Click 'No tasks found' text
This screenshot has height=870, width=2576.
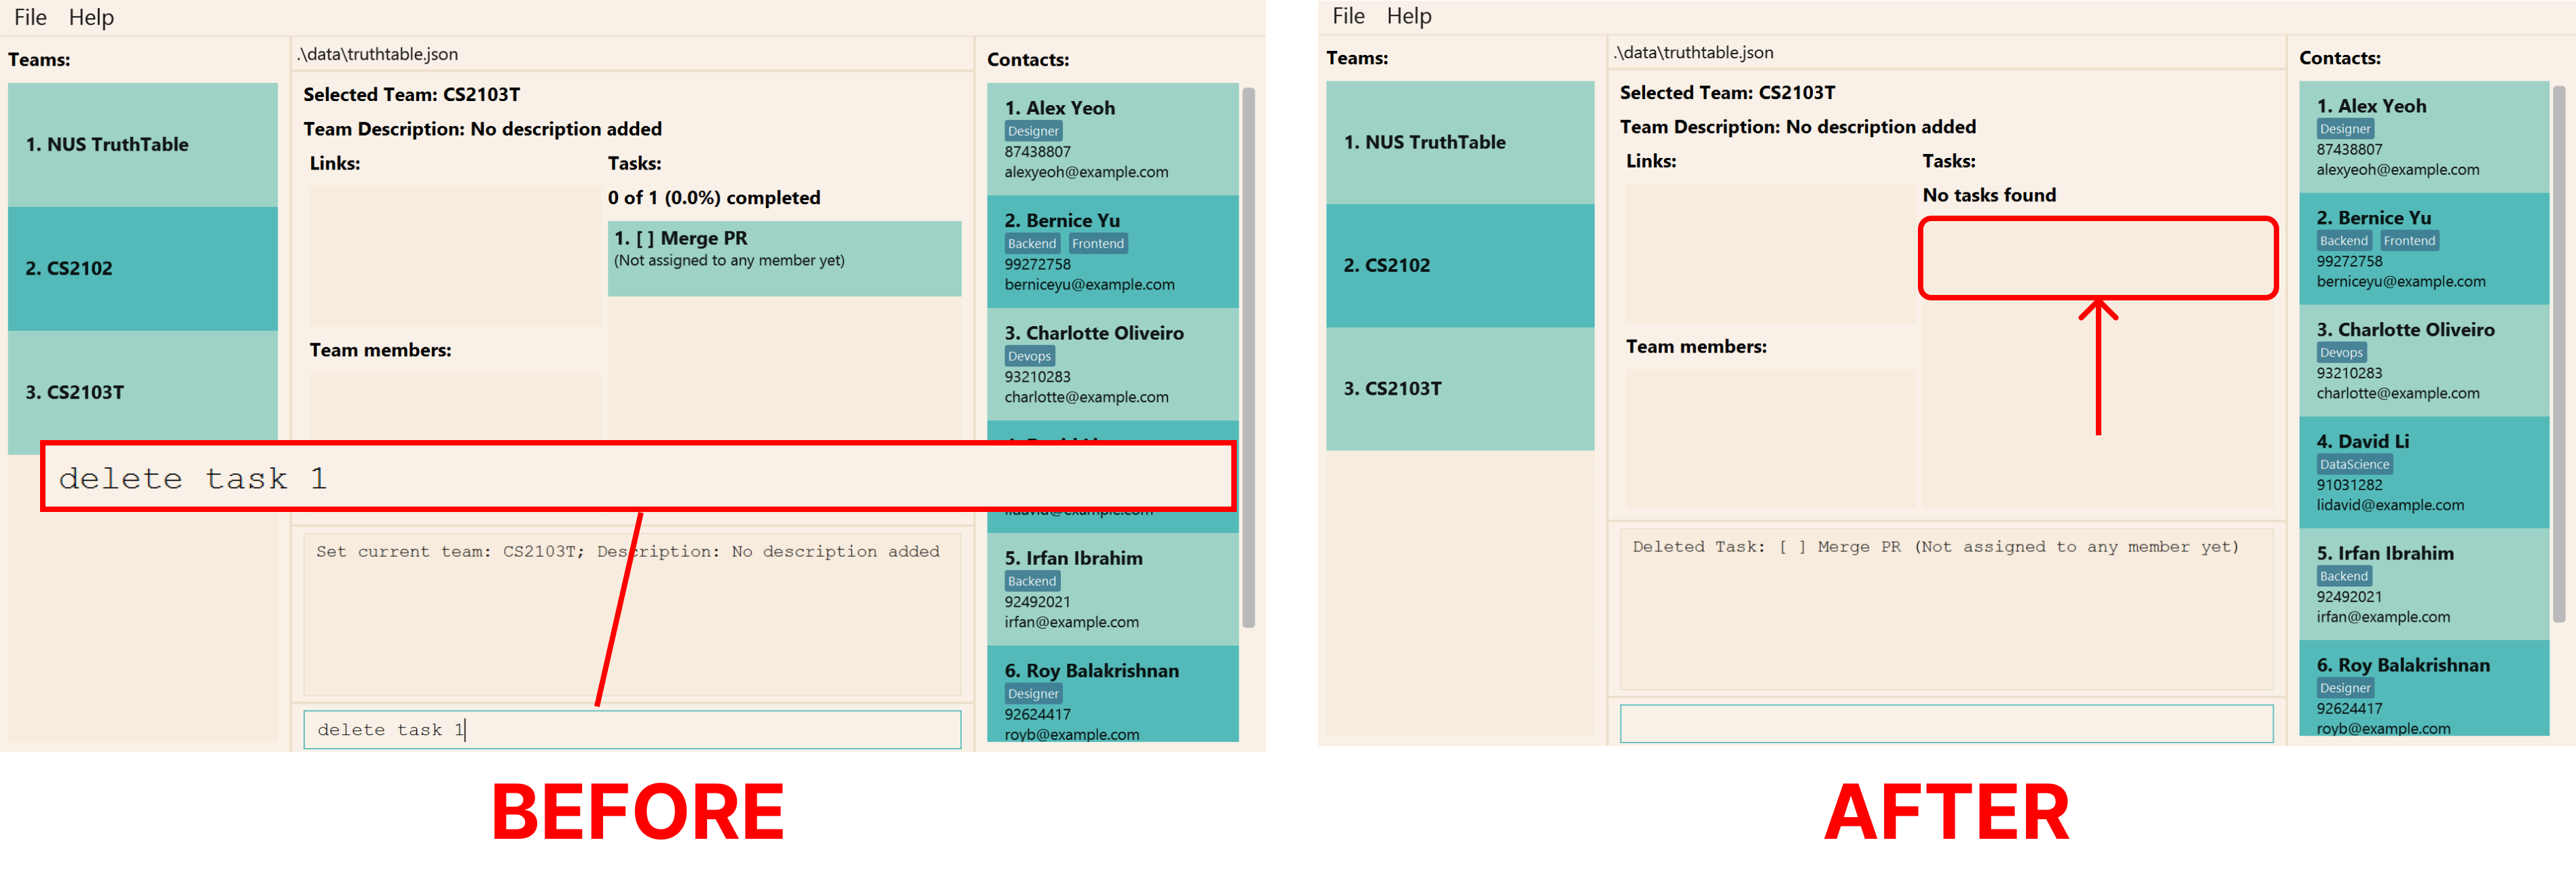(x=1989, y=196)
